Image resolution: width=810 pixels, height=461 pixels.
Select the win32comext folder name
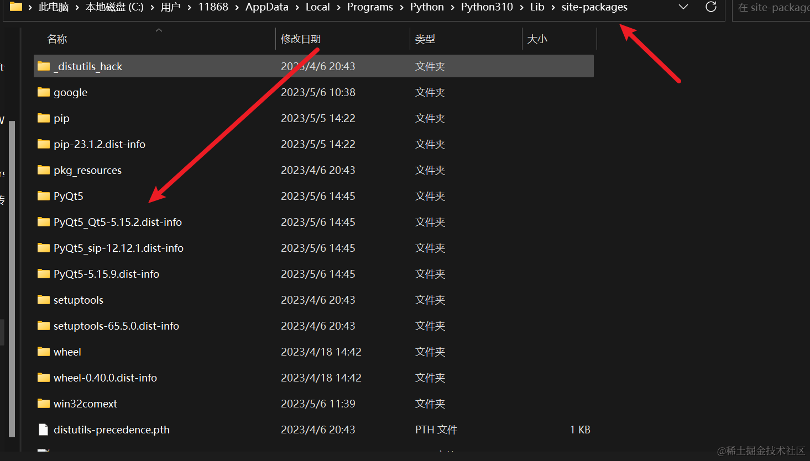coord(85,404)
